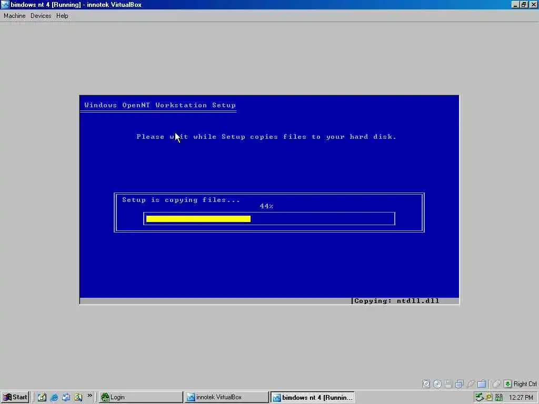The image size is (539, 404).
Task: Launch Internet Explorer from Quick Launch
Action: [54, 398]
